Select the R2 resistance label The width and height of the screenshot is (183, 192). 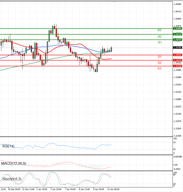tap(160, 37)
